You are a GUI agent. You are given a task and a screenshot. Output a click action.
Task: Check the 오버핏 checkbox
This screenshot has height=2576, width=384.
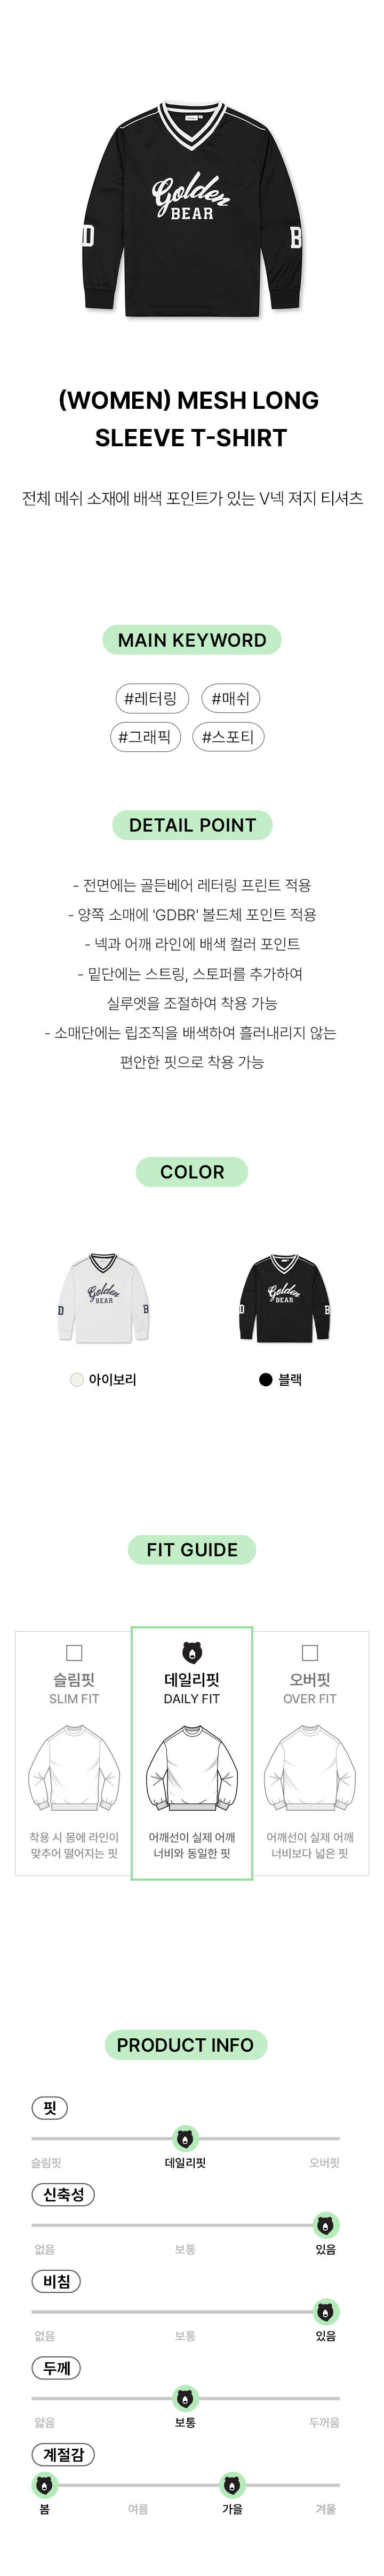click(309, 1652)
